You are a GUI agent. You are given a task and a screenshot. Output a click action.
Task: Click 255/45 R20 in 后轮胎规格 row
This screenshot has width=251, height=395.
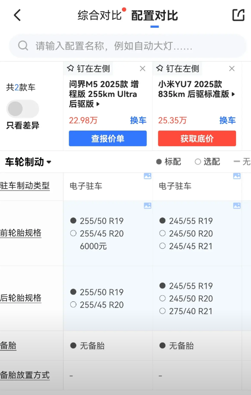(102, 305)
